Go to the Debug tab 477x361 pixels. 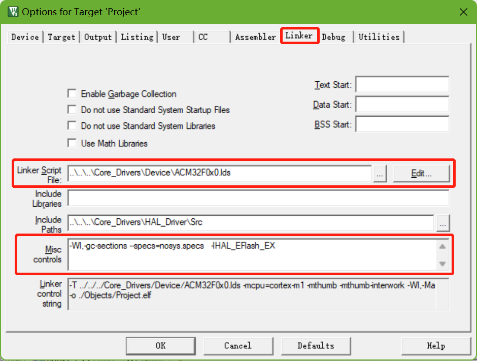click(x=333, y=37)
